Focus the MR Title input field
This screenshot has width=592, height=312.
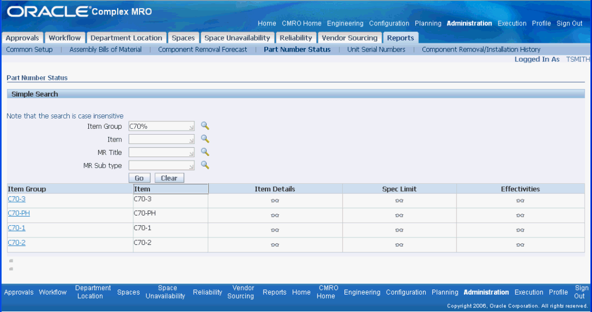[x=162, y=153]
